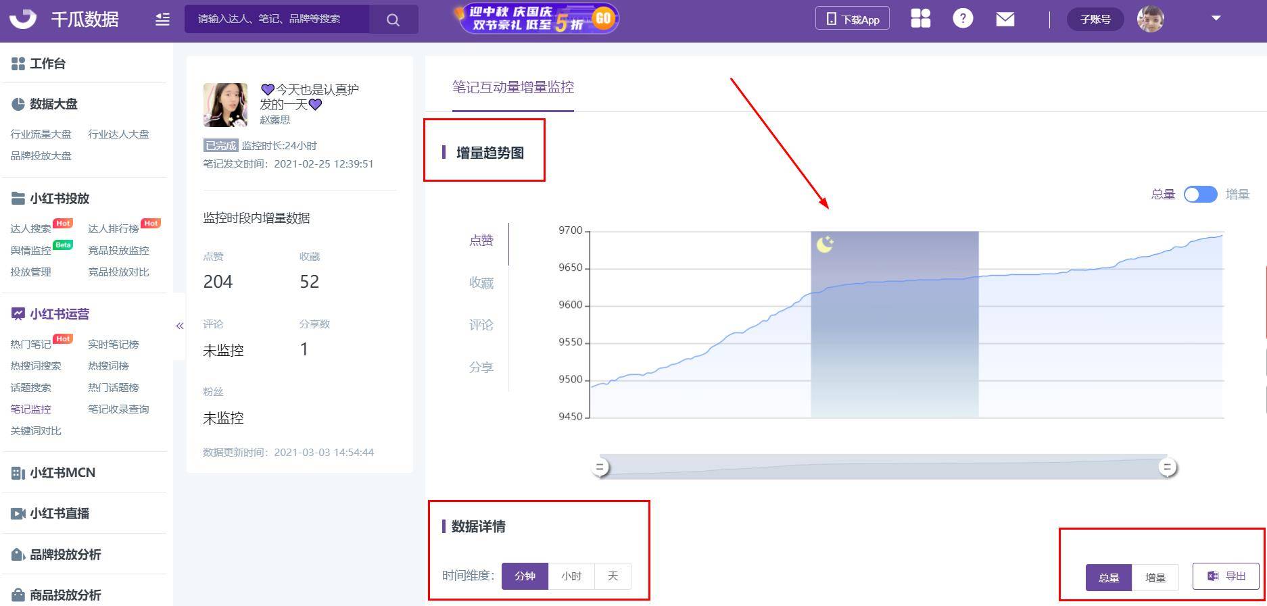The width and height of the screenshot is (1267, 606).
Task: Switch to the 收藏 chart tab
Action: pyautogui.click(x=481, y=283)
